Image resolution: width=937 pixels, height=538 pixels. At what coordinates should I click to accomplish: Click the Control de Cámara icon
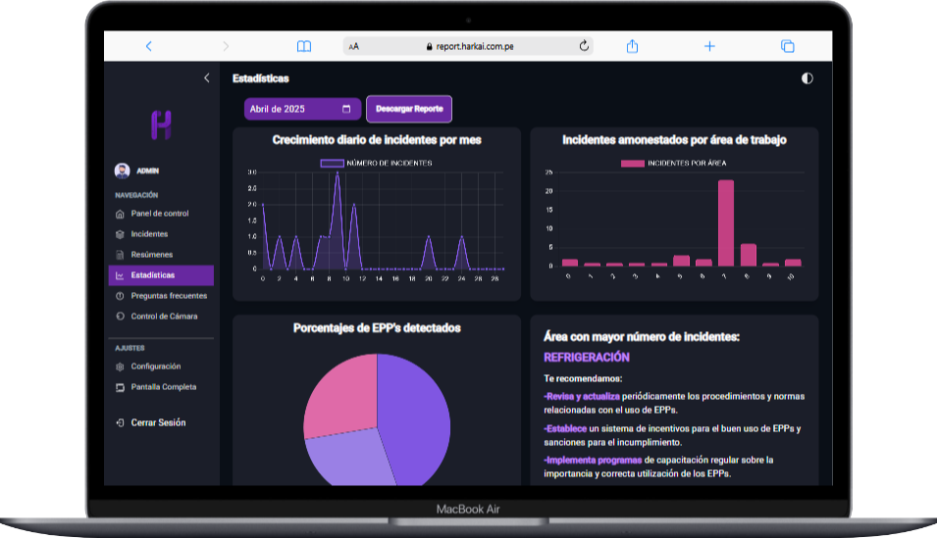point(120,317)
